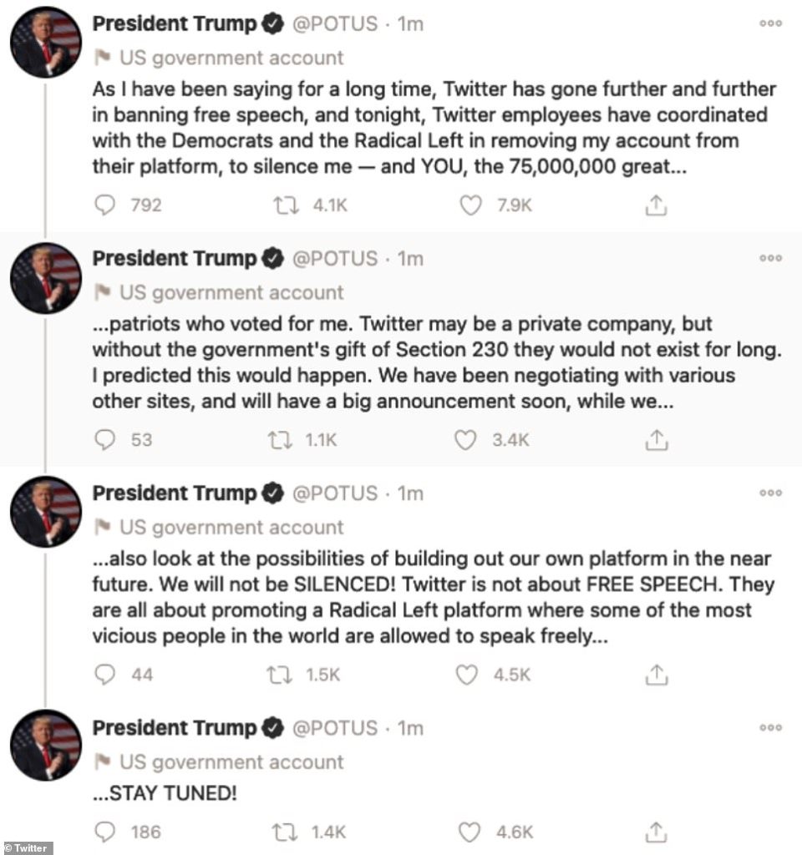Image resolution: width=802 pixels, height=855 pixels.
Task: Reply to the tweet with 53 comments
Action: pos(104,440)
